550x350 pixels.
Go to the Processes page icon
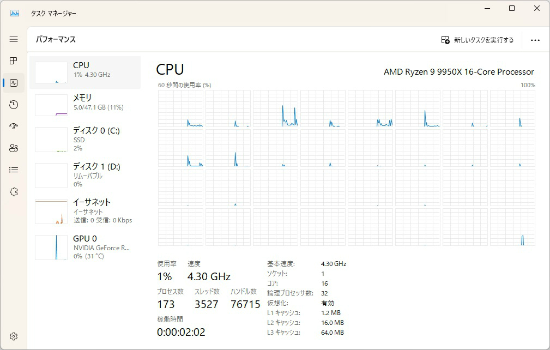coord(14,61)
